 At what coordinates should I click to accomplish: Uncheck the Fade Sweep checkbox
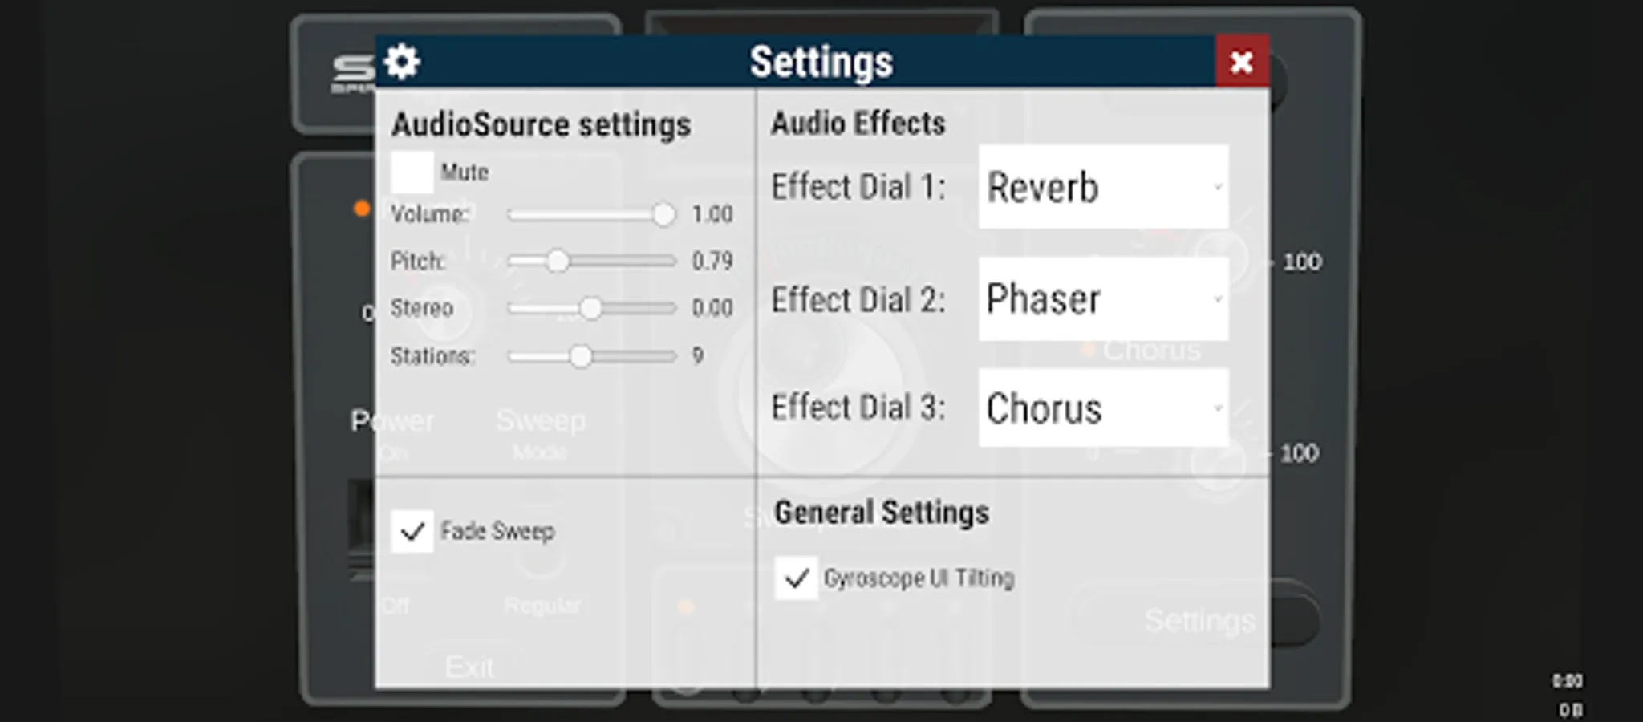pyautogui.click(x=412, y=531)
